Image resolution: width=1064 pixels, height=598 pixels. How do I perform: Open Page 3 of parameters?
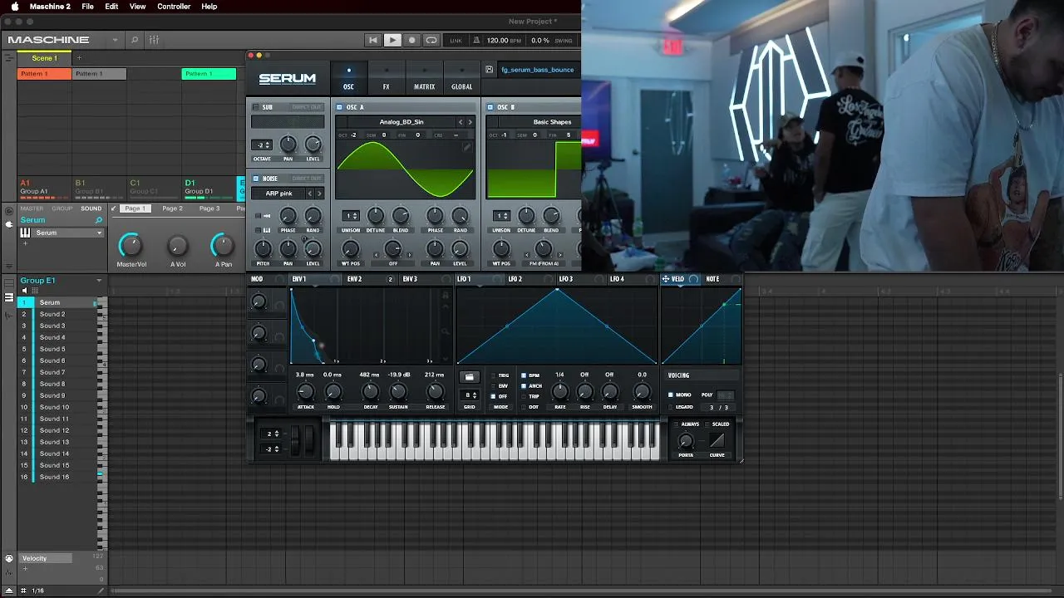point(209,208)
